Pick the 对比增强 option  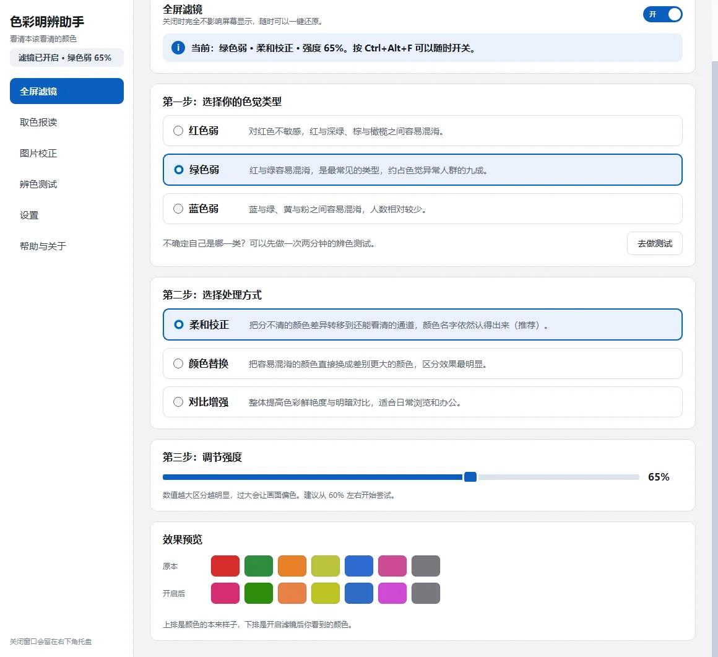(x=422, y=402)
